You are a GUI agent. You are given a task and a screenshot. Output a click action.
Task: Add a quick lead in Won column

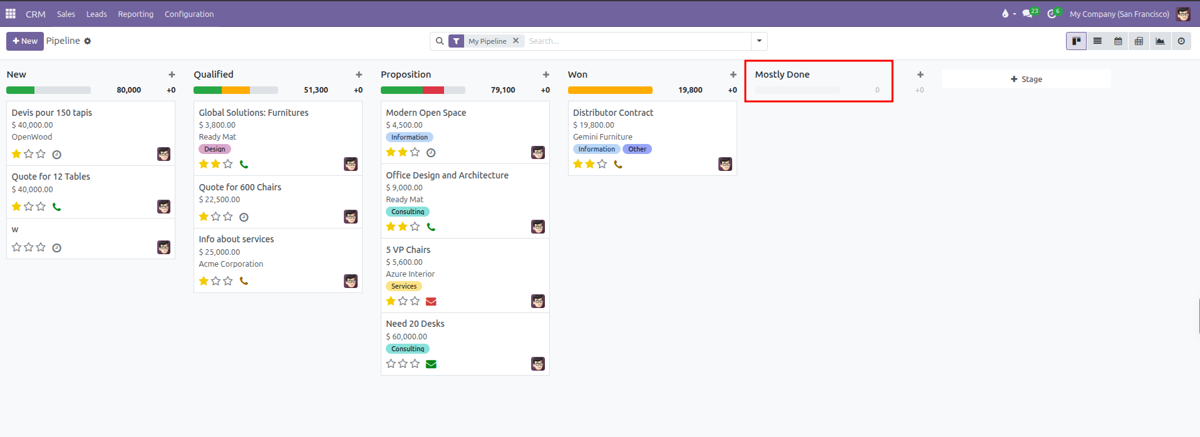[733, 75]
